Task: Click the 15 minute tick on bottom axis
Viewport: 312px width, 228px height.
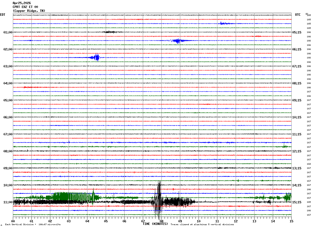Action: [291, 221]
